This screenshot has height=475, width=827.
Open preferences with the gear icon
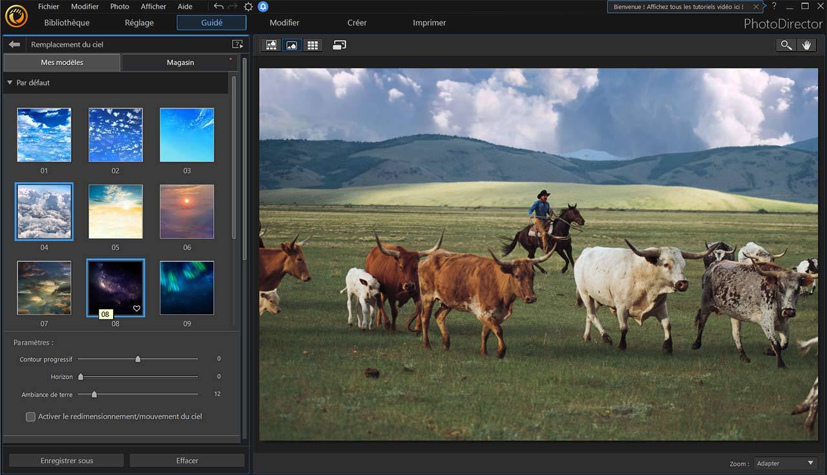[248, 6]
